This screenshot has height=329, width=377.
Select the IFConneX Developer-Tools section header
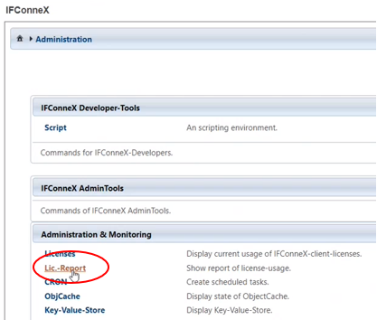coord(204,108)
